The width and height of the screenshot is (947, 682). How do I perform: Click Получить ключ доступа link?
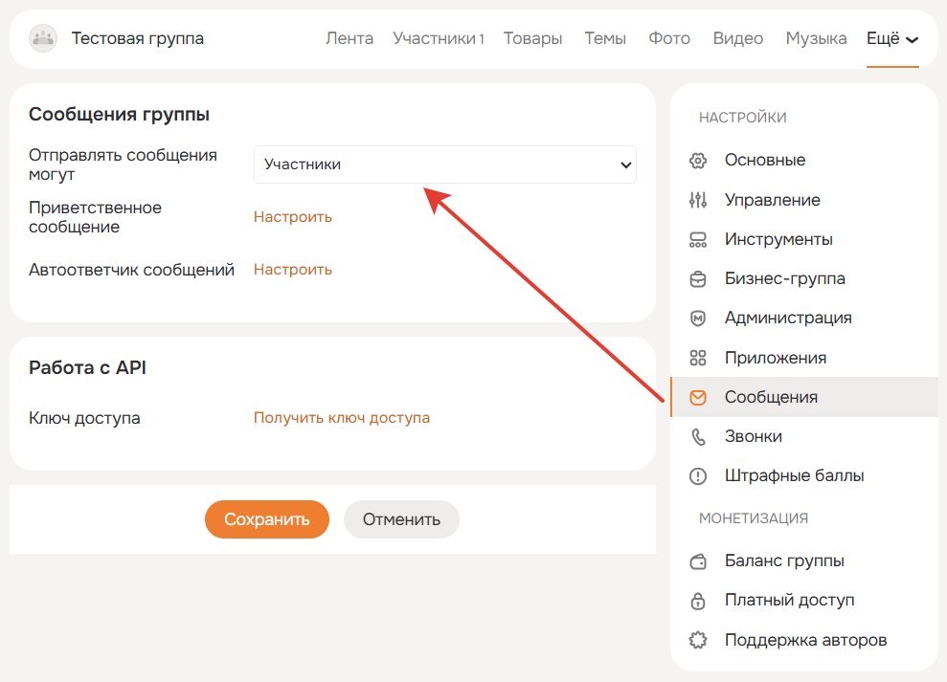pos(341,418)
